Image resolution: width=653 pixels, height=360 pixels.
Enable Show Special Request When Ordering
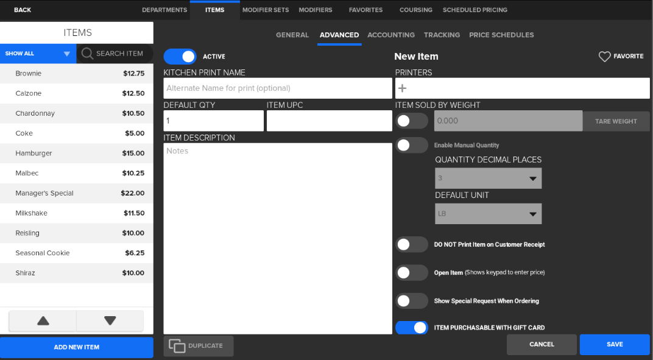412,301
